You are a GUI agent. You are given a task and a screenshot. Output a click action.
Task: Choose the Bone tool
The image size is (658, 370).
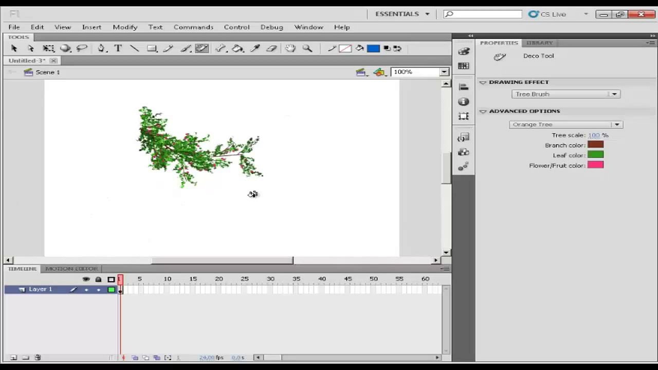(x=221, y=48)
